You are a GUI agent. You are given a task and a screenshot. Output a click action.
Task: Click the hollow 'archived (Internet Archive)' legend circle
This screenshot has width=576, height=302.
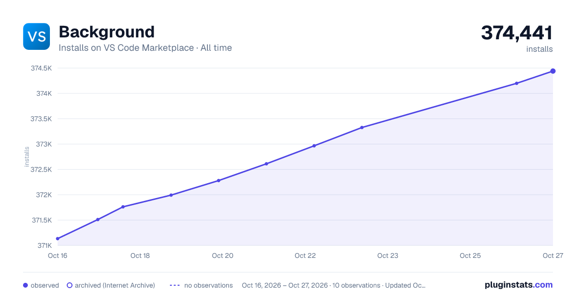(x=70, y=285)
